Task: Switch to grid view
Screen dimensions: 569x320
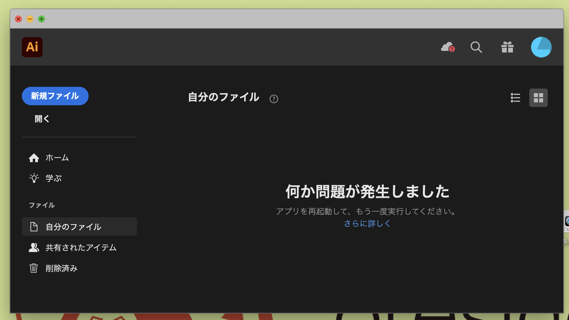Action: pyautogui.click(x=538, y=98)
